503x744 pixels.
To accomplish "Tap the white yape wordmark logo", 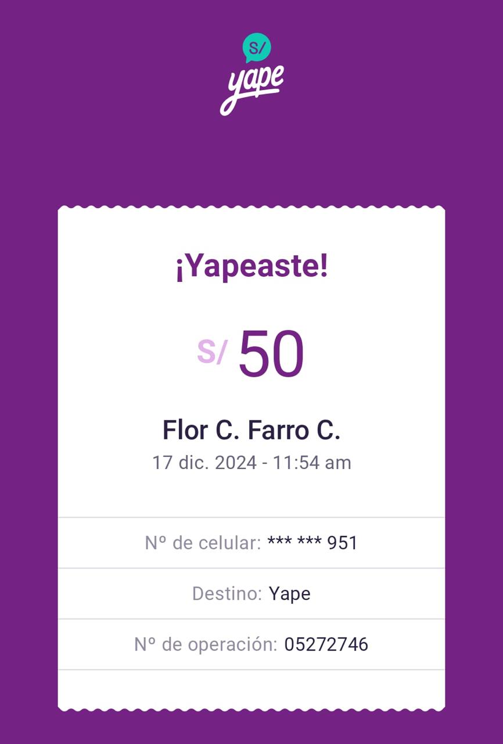I will (253, 88).
